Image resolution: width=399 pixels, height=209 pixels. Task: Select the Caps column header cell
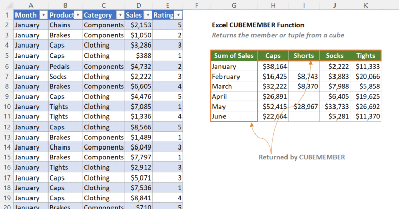click(273, 56)
